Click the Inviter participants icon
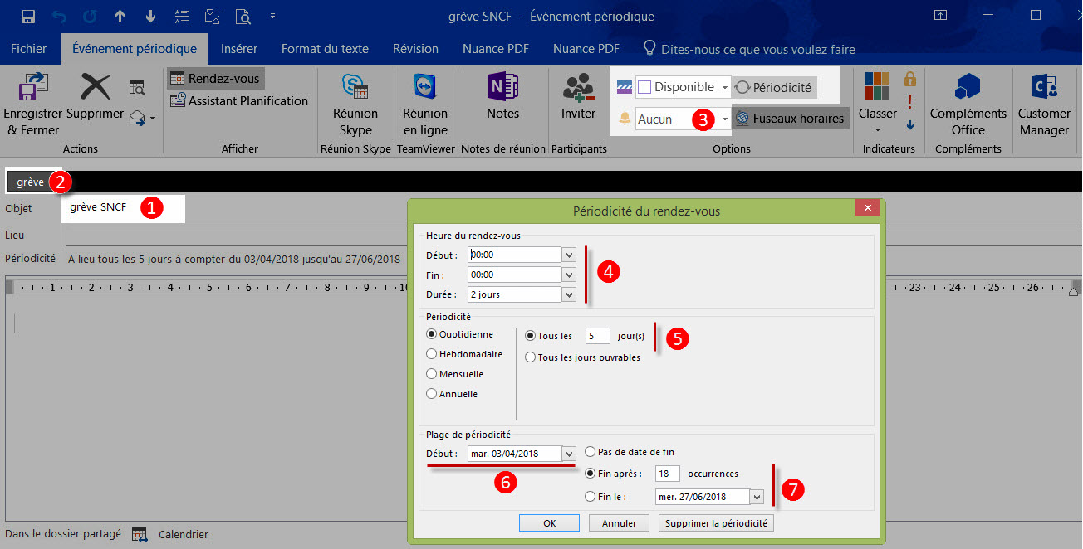 pos(578,87)
